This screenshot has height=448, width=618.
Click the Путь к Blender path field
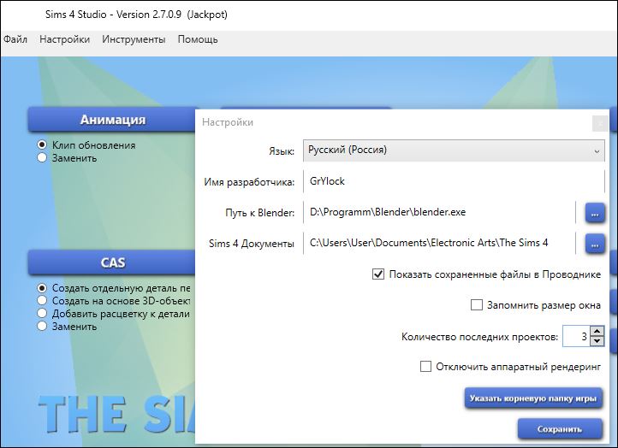point(439,212)
